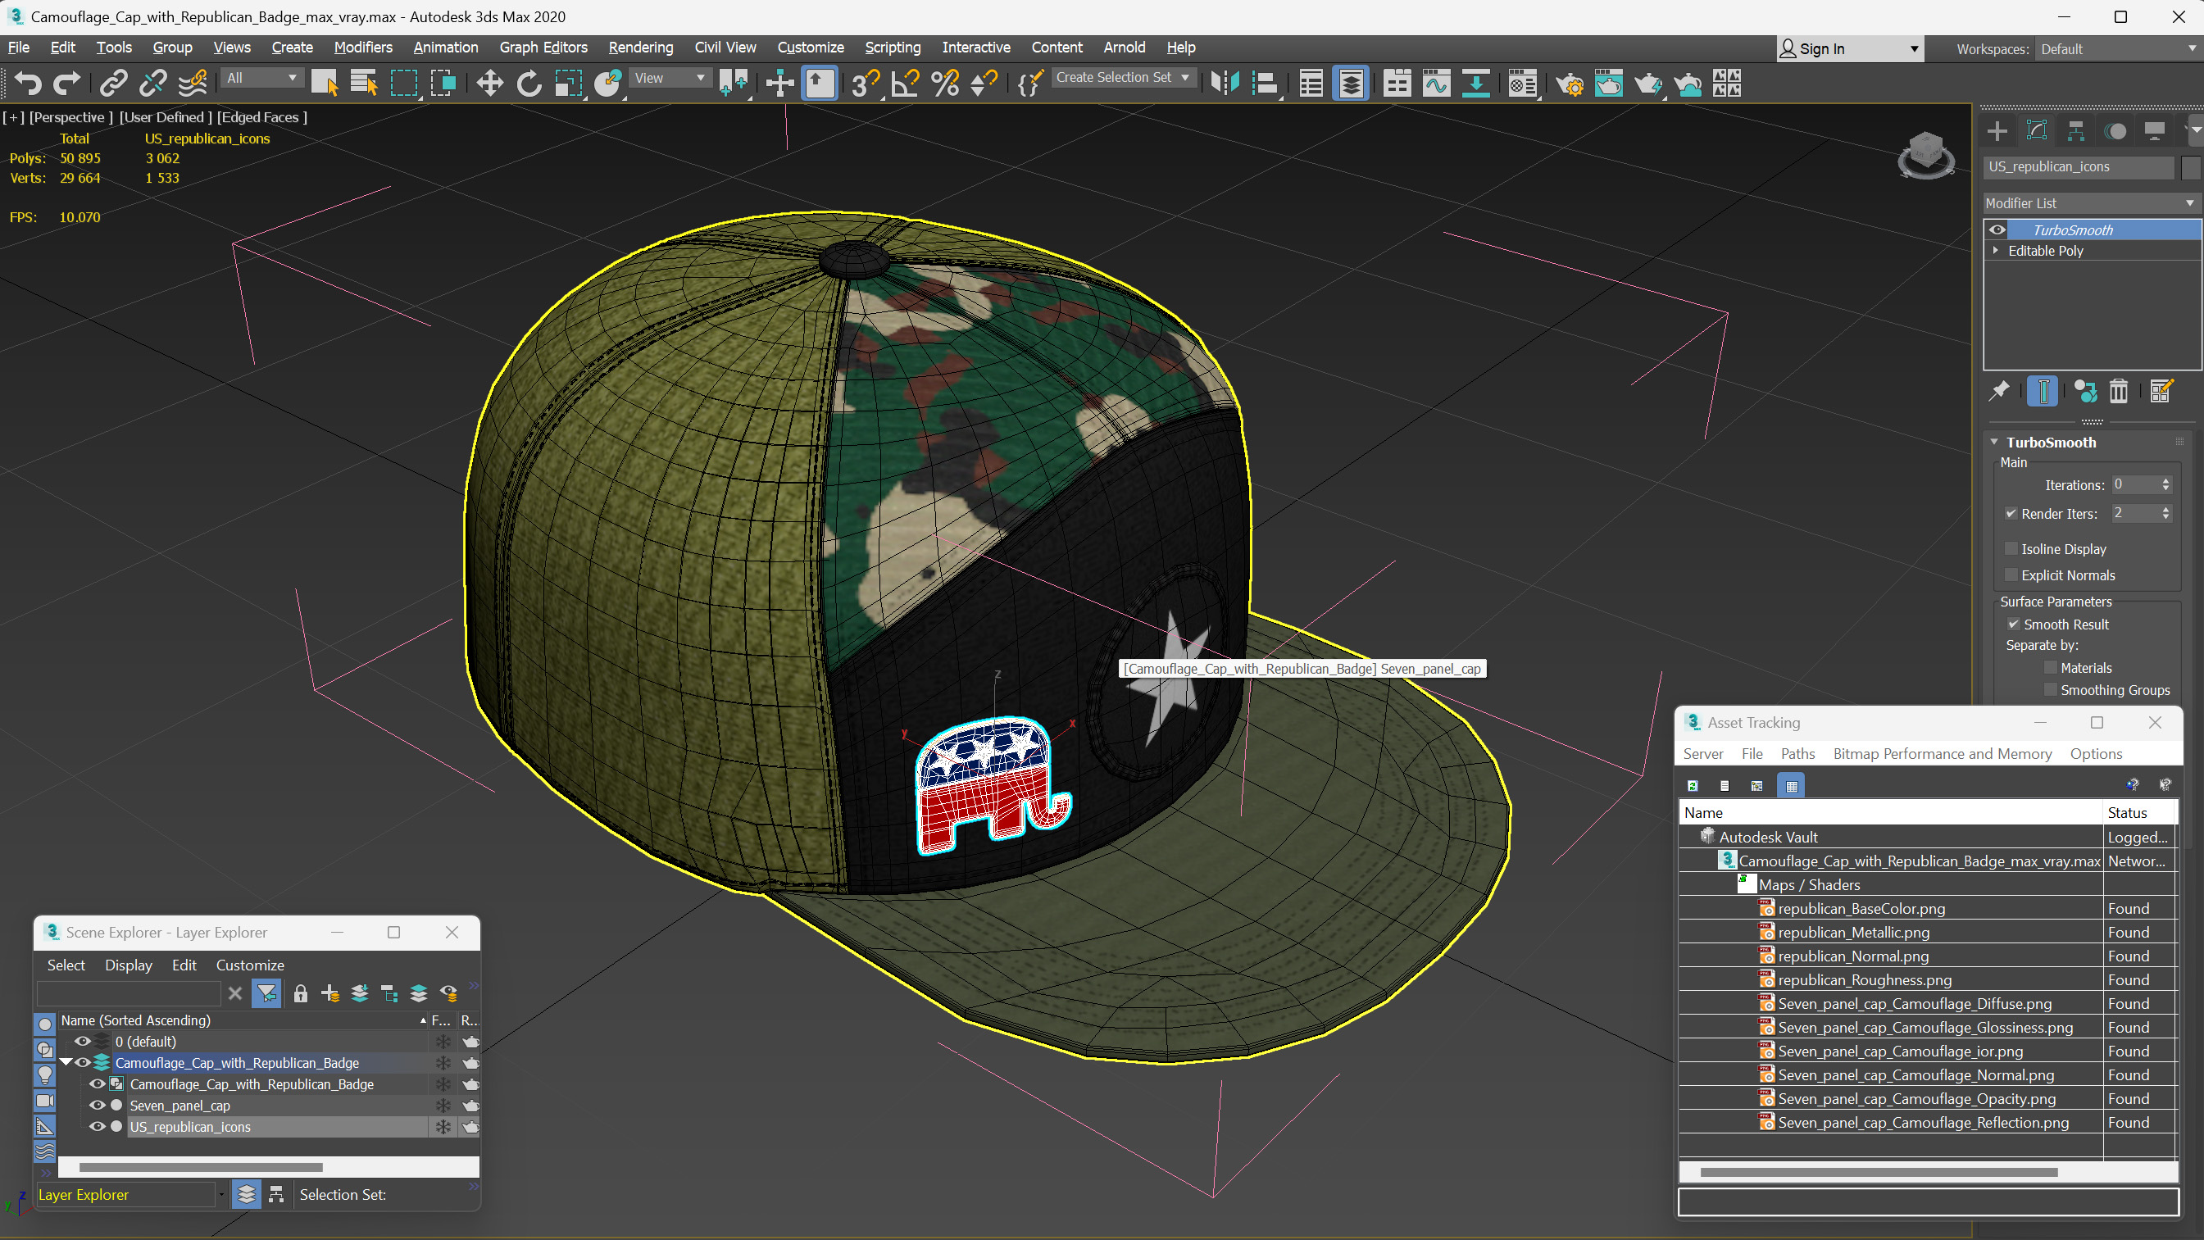Select republican_Normal.png asset row
The width and height of the screenshot is (2204, 1240).
[1852, 956]
